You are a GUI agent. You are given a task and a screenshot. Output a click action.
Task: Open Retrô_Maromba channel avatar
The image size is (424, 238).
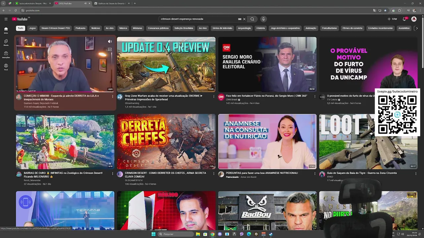click(x=19, y=174)
